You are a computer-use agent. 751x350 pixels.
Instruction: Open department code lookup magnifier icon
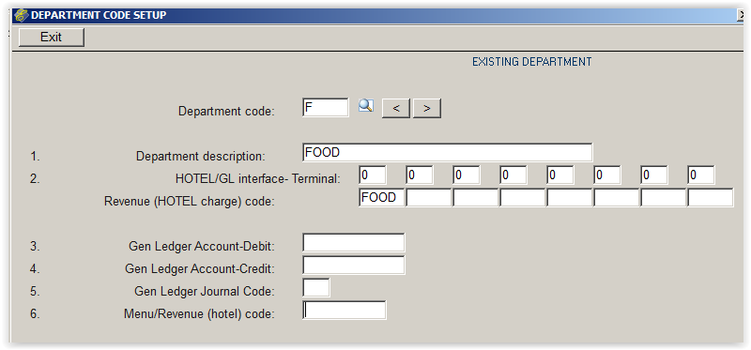366,106
